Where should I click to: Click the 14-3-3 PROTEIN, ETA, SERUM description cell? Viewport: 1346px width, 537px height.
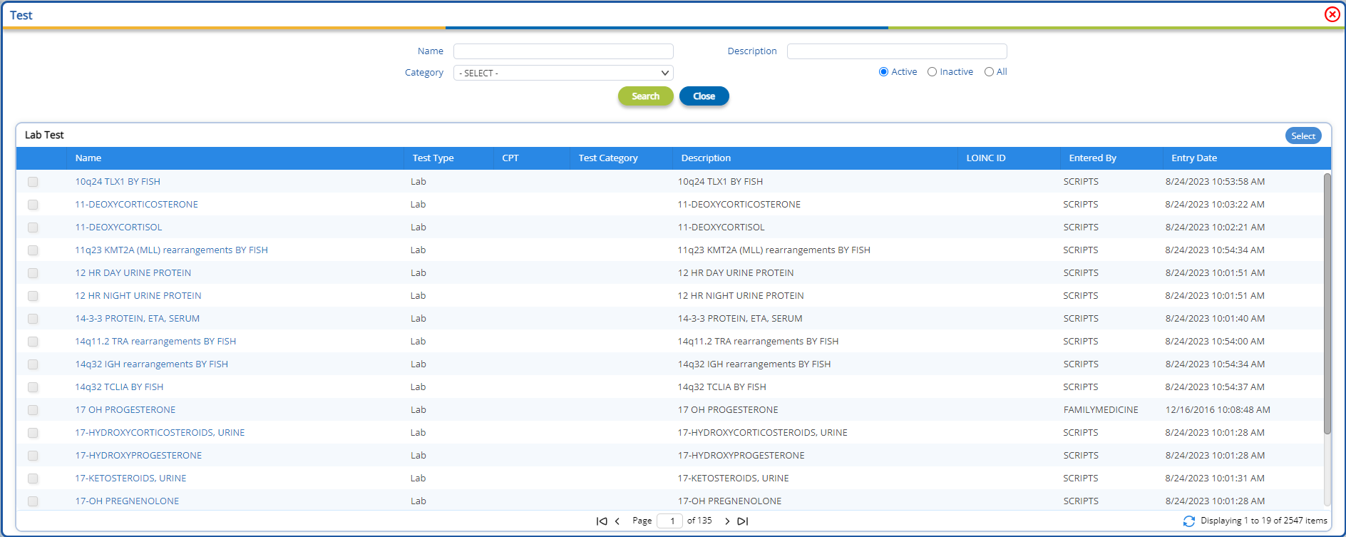[x=740, y=319]
